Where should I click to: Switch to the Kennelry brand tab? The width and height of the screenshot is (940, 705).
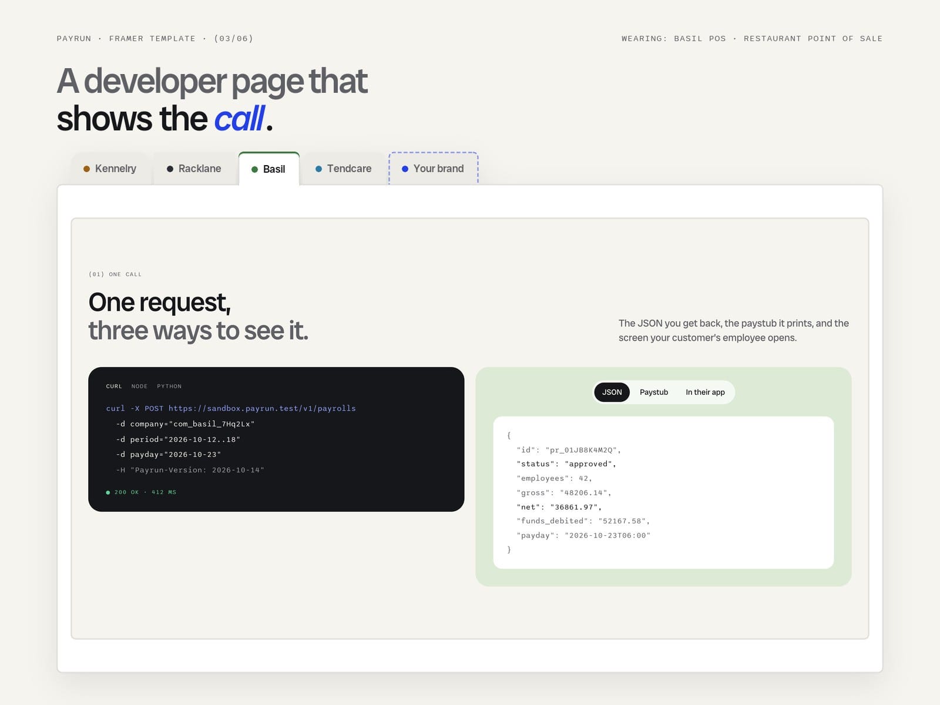point(110,169)
